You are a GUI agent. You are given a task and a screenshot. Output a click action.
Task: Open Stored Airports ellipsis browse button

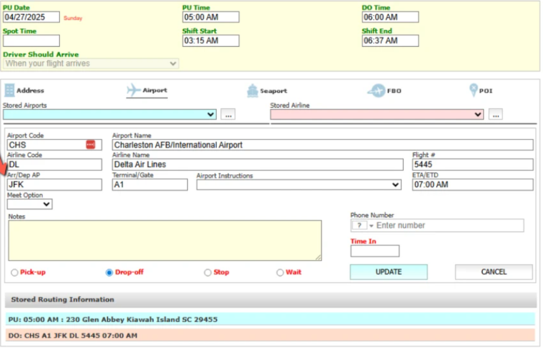228,114
